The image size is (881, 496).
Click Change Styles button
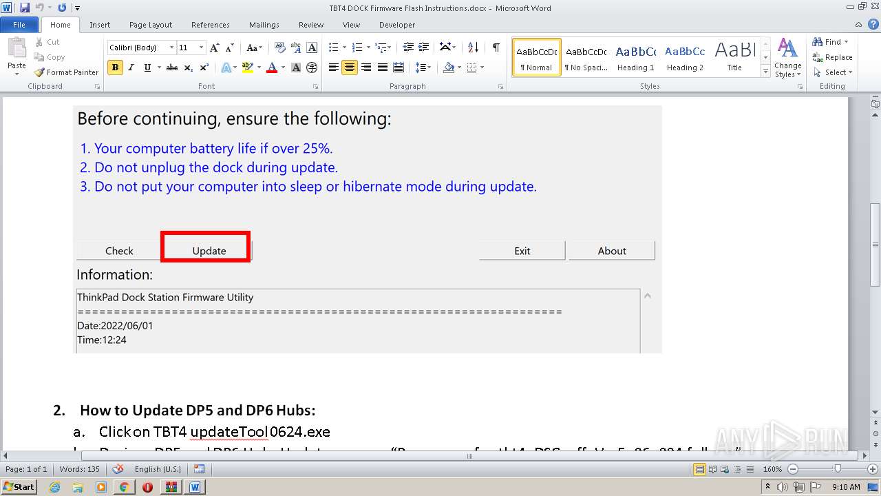coord(787,58)
